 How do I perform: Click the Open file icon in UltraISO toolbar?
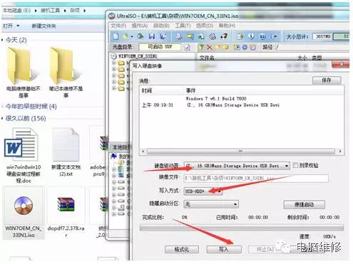coord(125,36)
